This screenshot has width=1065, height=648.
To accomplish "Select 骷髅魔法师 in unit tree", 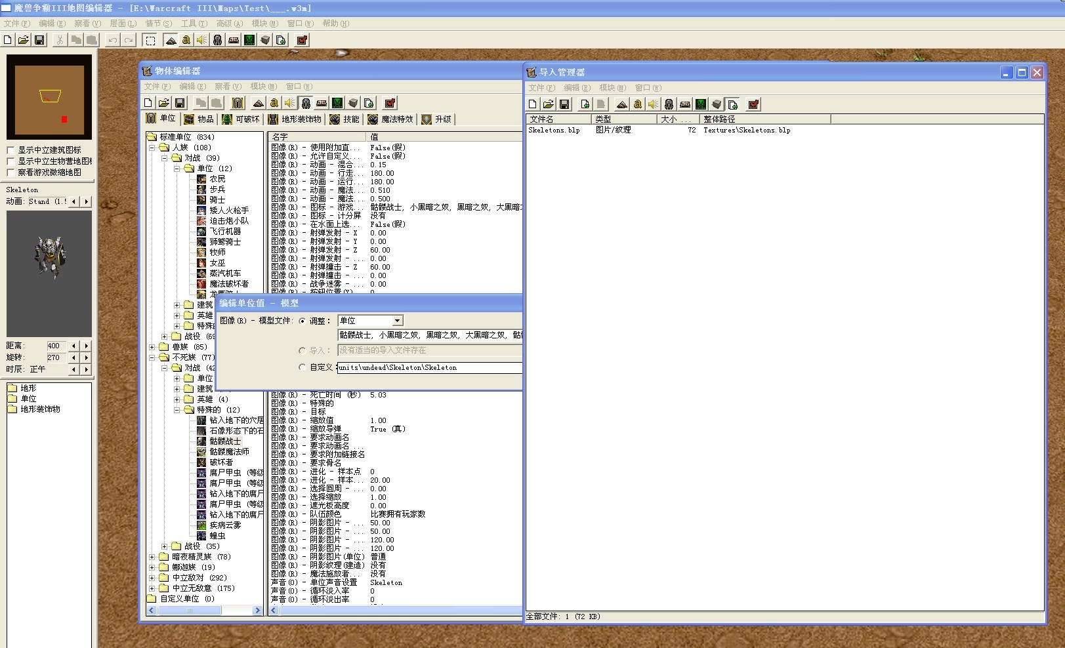I will tap(229, 452).
